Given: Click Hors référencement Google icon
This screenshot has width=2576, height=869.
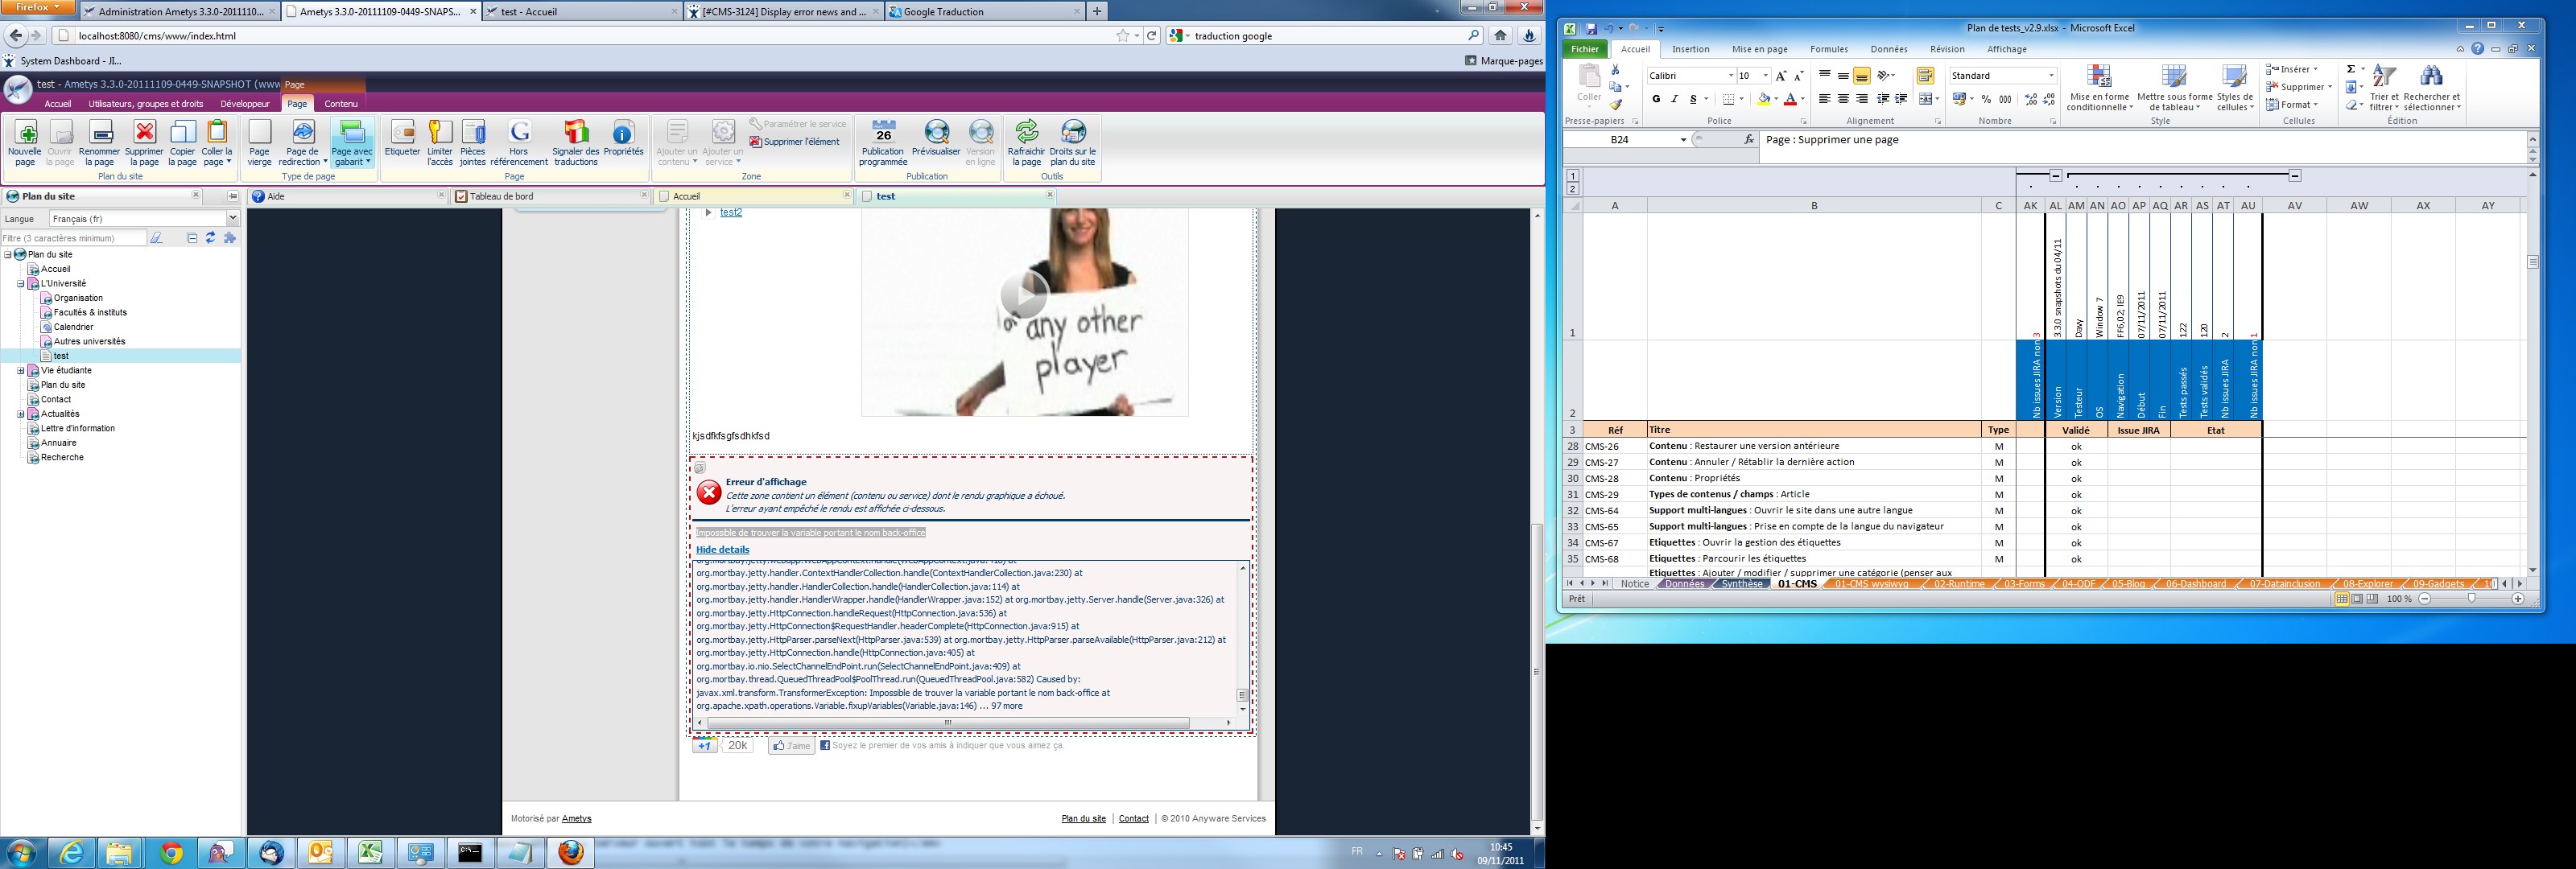Looking at the screenshot, I should click(519, 132).
